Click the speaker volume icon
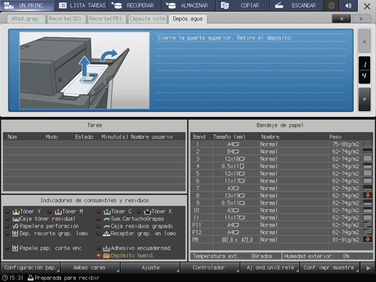The width and height of the screenshot is (376, 282). click(348, 5)
